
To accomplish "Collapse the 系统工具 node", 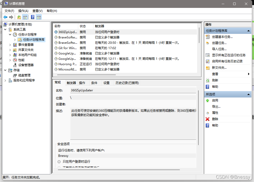I will 5,29.
